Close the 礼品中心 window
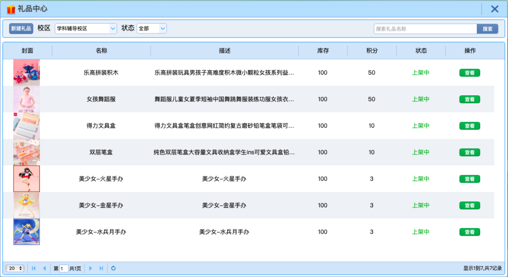The height and width of the screenshot is (277, 508). (x=495, y=9)
